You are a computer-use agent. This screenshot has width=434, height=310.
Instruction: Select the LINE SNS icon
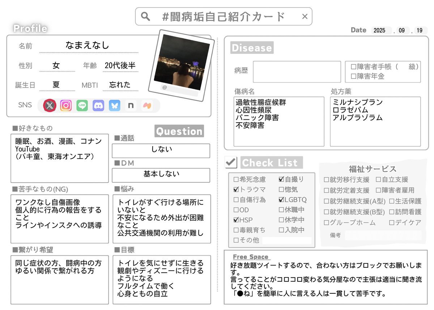click(x=82, y=106)
